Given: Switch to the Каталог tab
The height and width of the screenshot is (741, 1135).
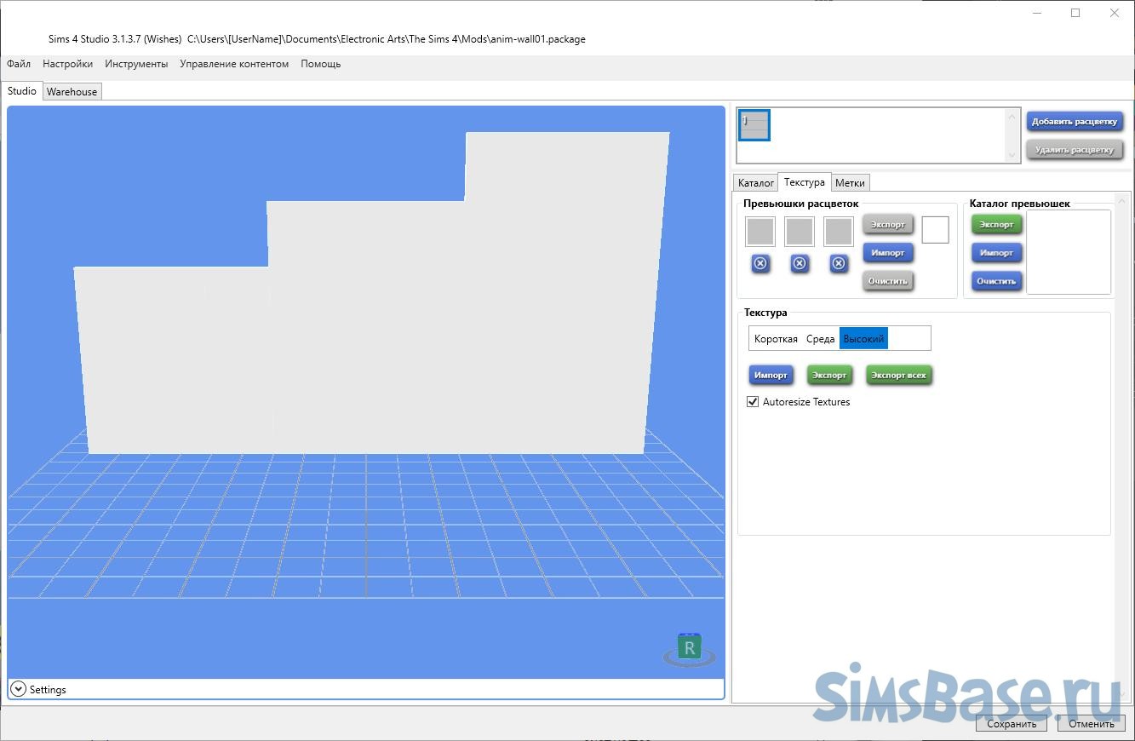Looking at the screenshot, I should tap(755, 183).
